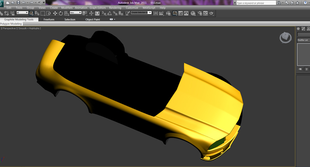
Task: Click the Smooth + Highlights shading label
Action: pos(29,28)
